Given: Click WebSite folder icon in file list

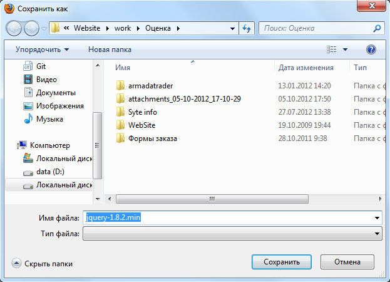Looking at the screenshot, I should 120,125.
